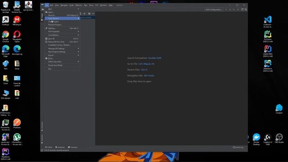288x162 pixels.
Task: Open the Edit menu
Action: coord(52,5)
